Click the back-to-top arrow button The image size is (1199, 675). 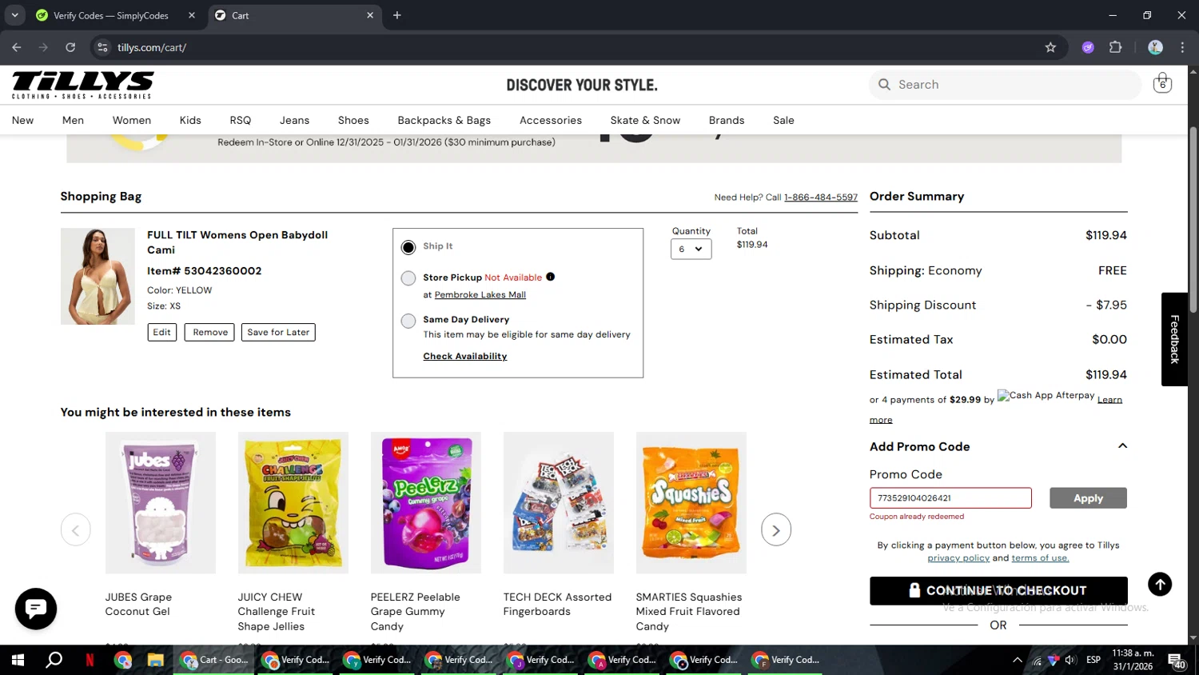1160,584
